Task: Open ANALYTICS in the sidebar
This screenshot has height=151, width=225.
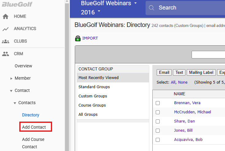Action: point(25,29)
